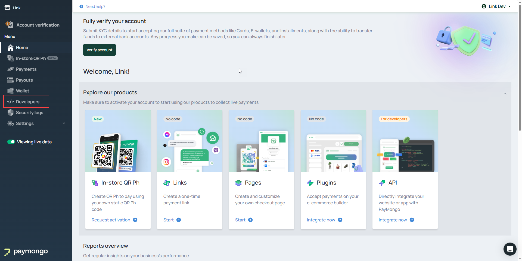Open the chat support bubble icon

(510, 249)
